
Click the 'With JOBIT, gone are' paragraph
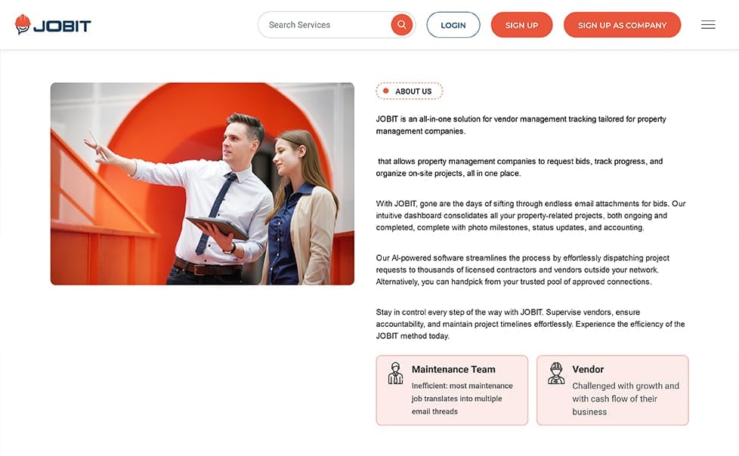[530, 215]
